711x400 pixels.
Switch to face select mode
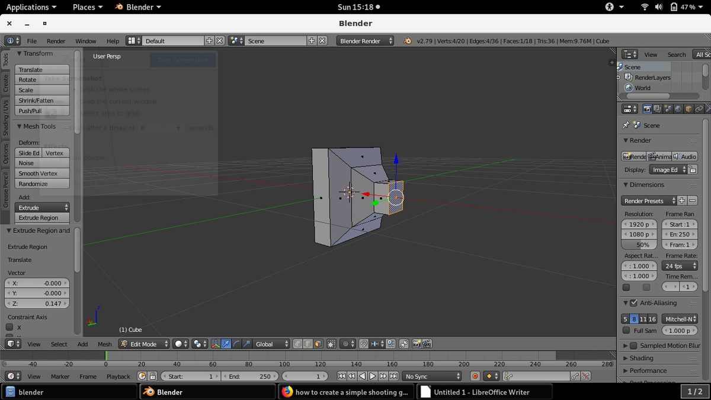pyautogui.click(x=319, y=344)
